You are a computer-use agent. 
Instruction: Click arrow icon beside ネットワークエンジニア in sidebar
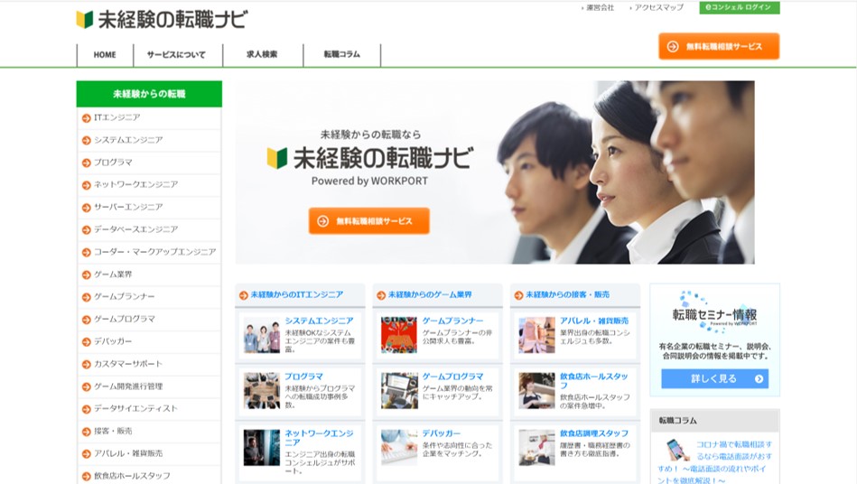tap(87, 185)
